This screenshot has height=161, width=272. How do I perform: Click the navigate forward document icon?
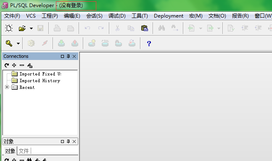[x=210, y=28]
